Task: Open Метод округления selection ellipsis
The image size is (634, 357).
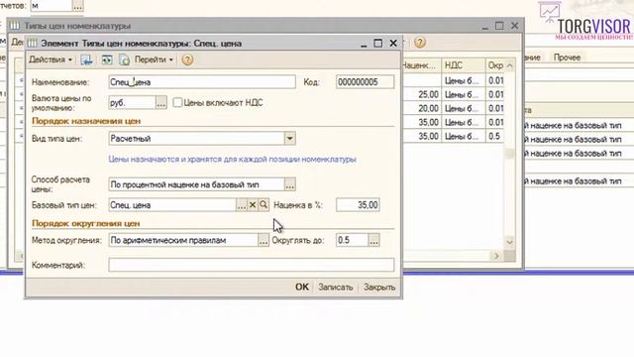Action: (x=264, y=240)
